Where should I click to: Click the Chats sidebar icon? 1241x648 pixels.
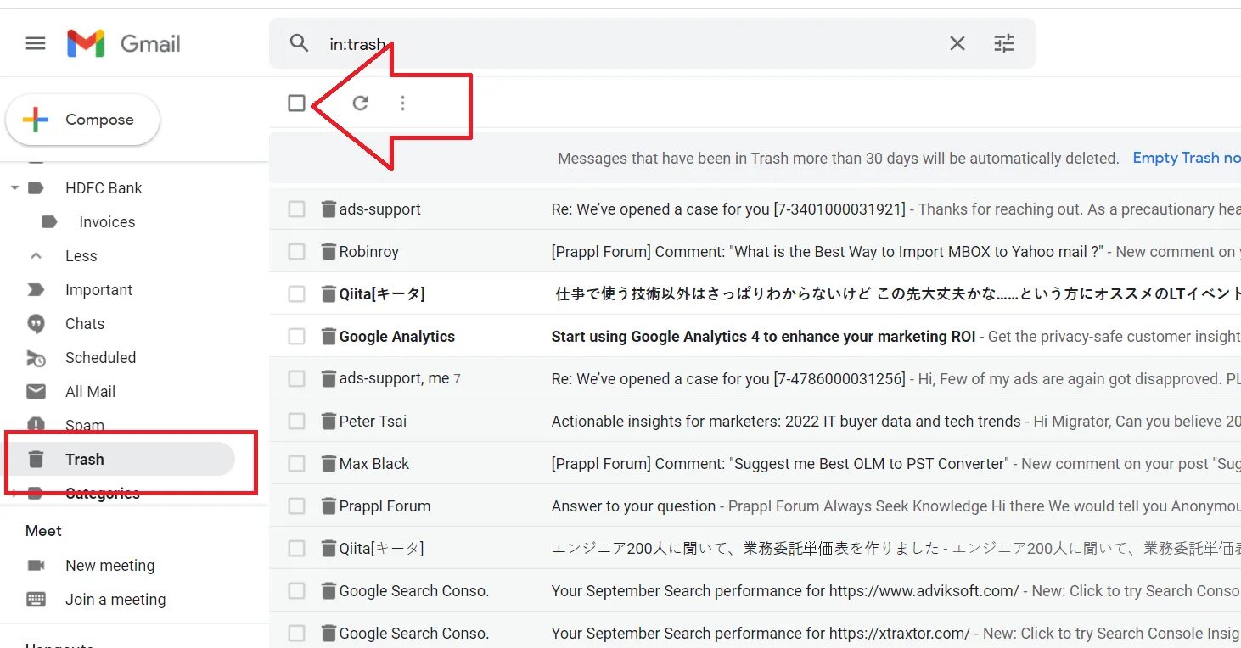(36, 324)
